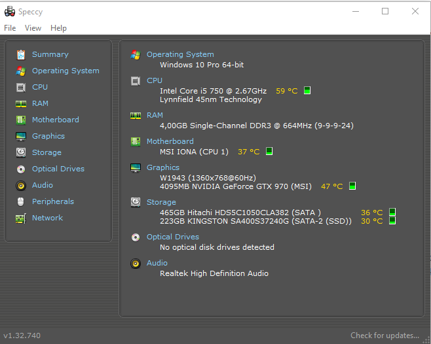Go to Operating System section in sidebar
Image resolution: width=431 pixels, height=344 pixels.
[66, 71]
